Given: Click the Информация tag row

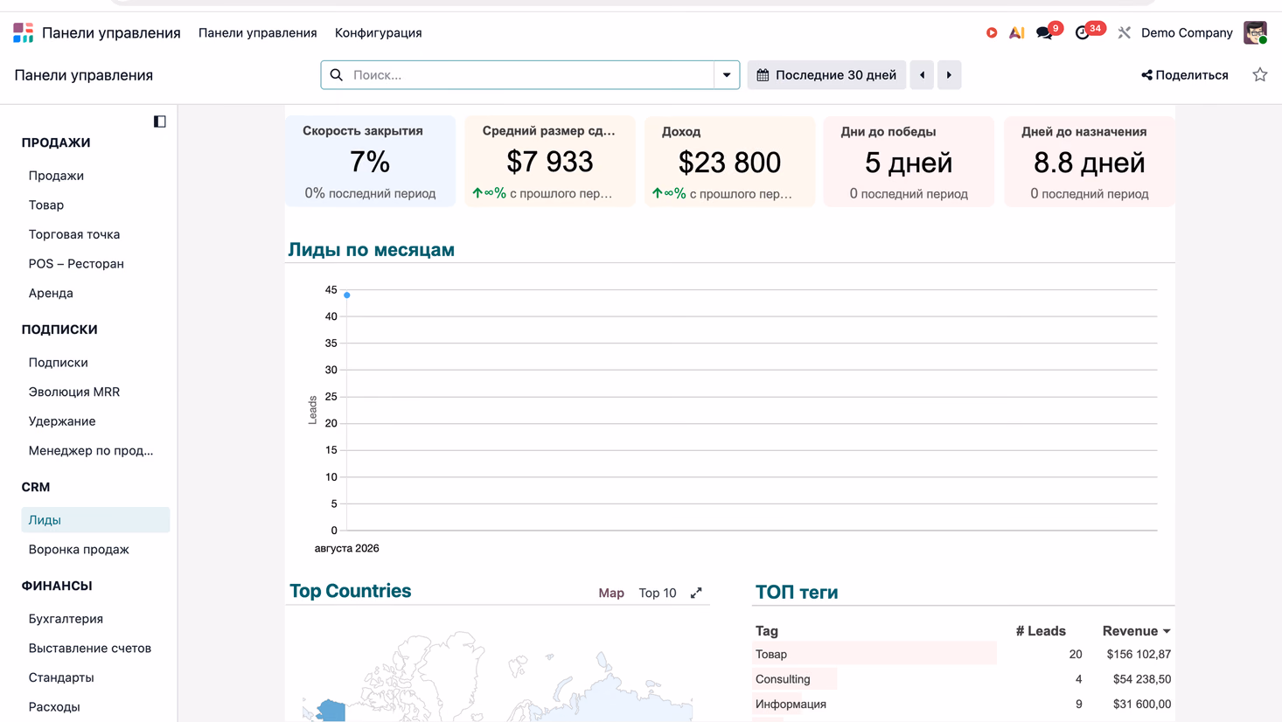Looking at the screenshot, I should [x=963, y=704].
